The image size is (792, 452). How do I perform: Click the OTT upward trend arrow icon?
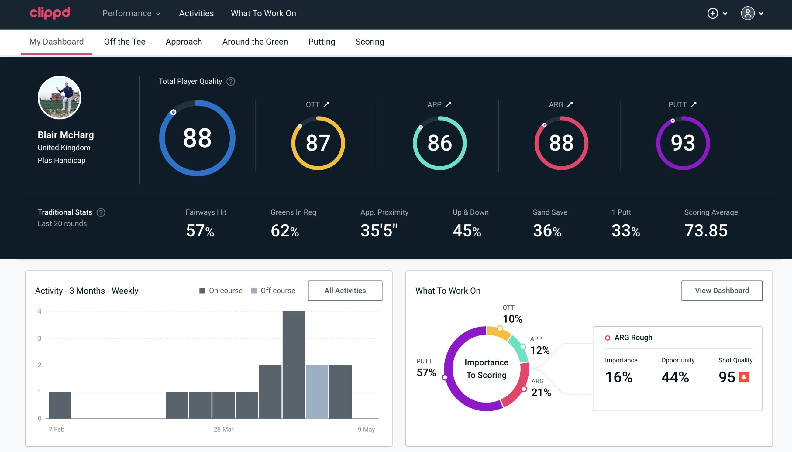tap(327, 104)
